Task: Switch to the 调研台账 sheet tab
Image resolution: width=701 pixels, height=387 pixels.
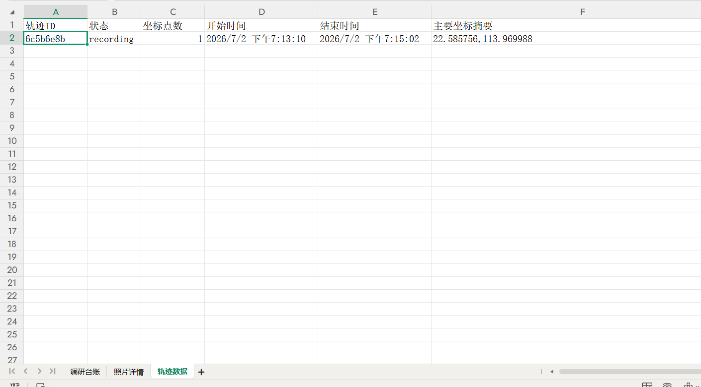Action: pos(85,372)
